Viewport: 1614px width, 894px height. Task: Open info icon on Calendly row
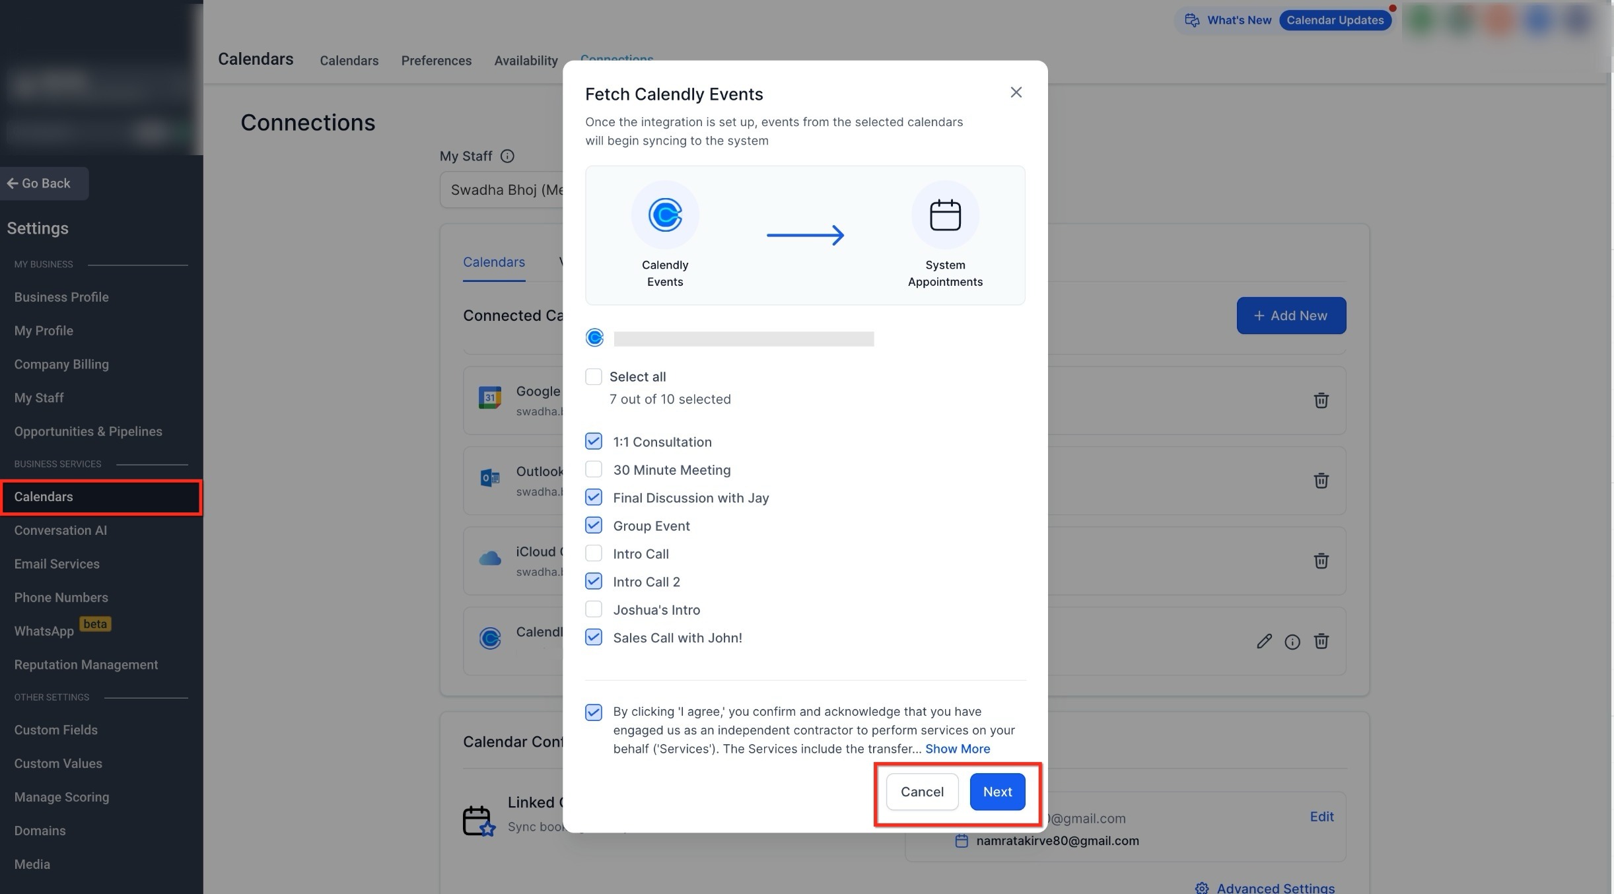(x=1292, y=642)
